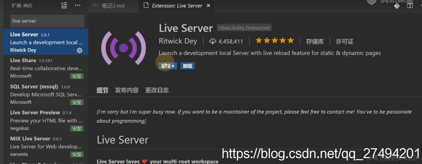Open the 发布内容 contributions tab
The image size is (422, 164).
127,90
